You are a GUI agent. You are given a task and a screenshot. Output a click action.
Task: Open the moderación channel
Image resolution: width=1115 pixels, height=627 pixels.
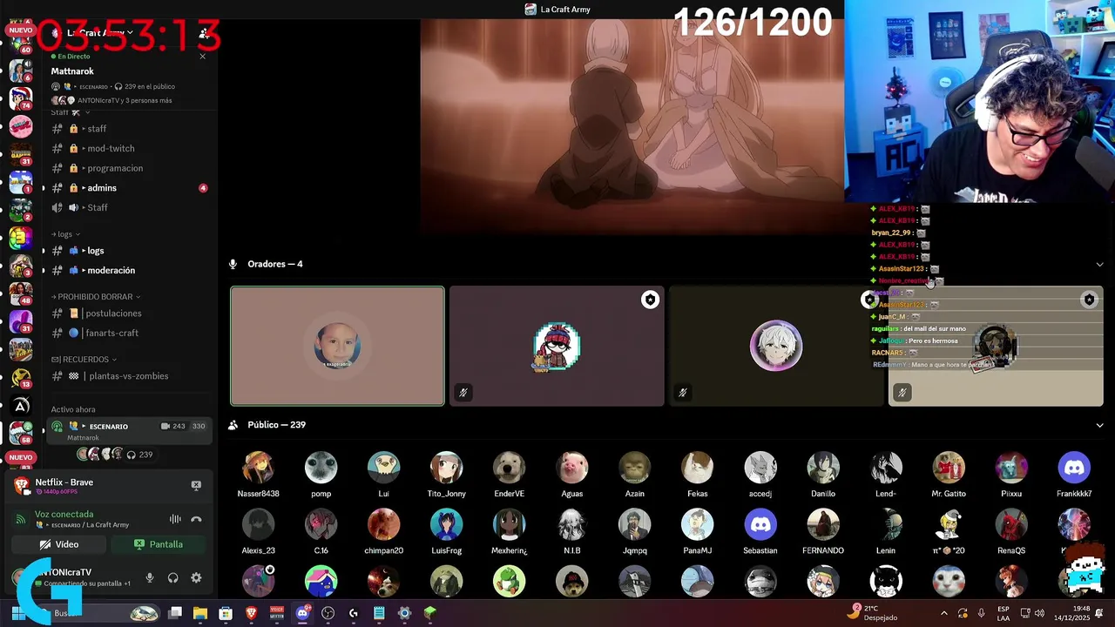pos(129,270)
